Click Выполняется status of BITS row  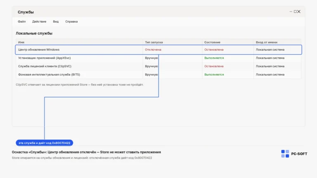214,75
